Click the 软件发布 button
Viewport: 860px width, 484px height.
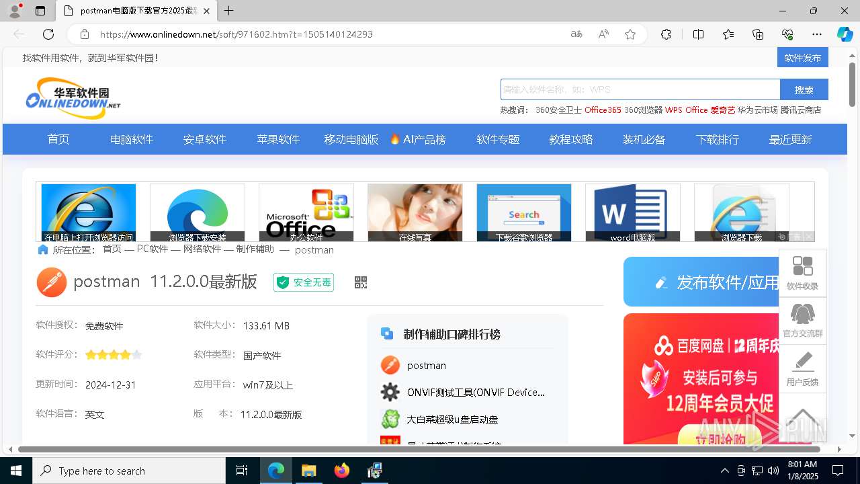point(803,57)
